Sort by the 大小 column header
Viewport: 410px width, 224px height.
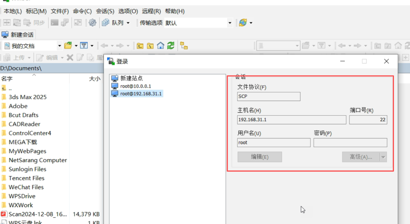86,78
